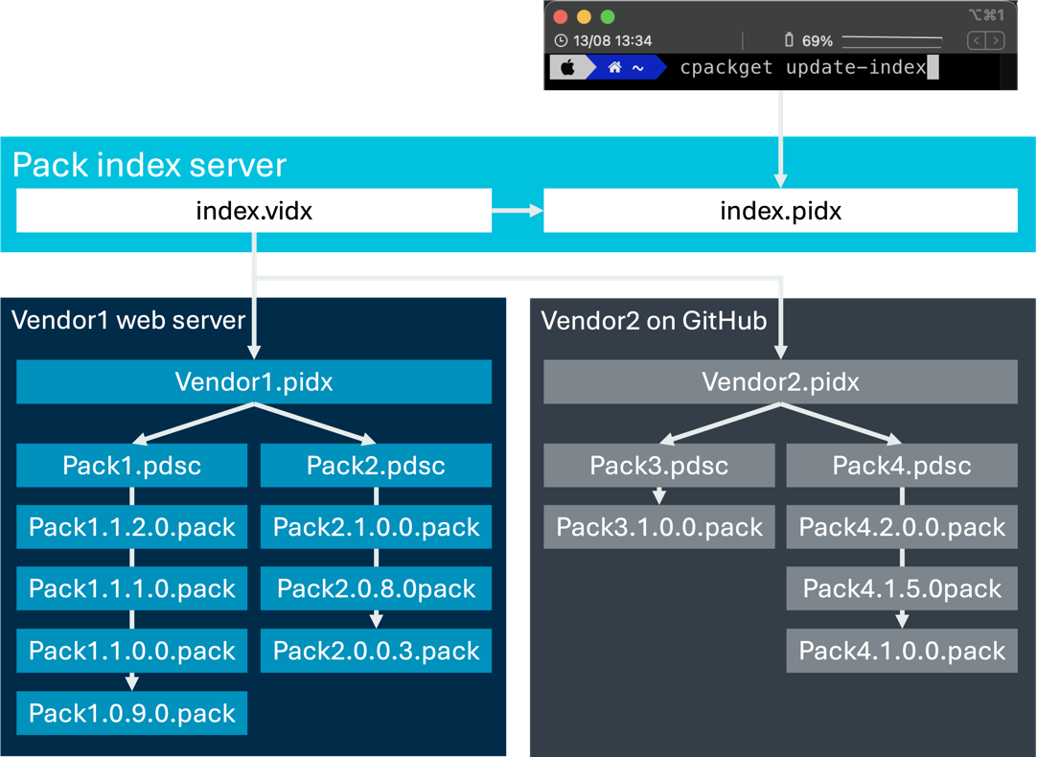Viewport: 1037px width, 757px height.
Task: Expand the Pack1.pdsc node
Action: [x=131, y=467]
